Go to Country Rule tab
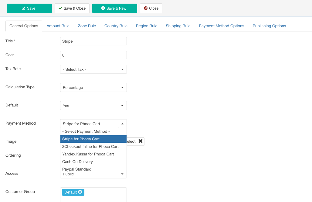Image resolution: width=312 pixels, height=202 pixels. pyautogui.click(x=116, y=26)
